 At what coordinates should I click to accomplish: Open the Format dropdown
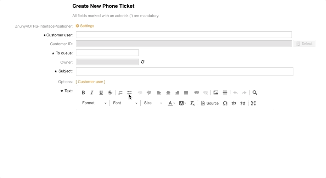coord(94,103)
